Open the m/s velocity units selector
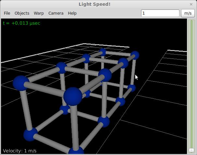The image size is (197, 155). coord(188,13)
